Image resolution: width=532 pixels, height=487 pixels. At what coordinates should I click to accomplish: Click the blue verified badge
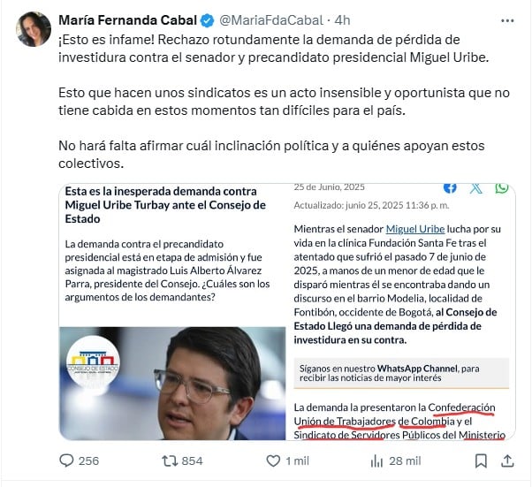207,20
